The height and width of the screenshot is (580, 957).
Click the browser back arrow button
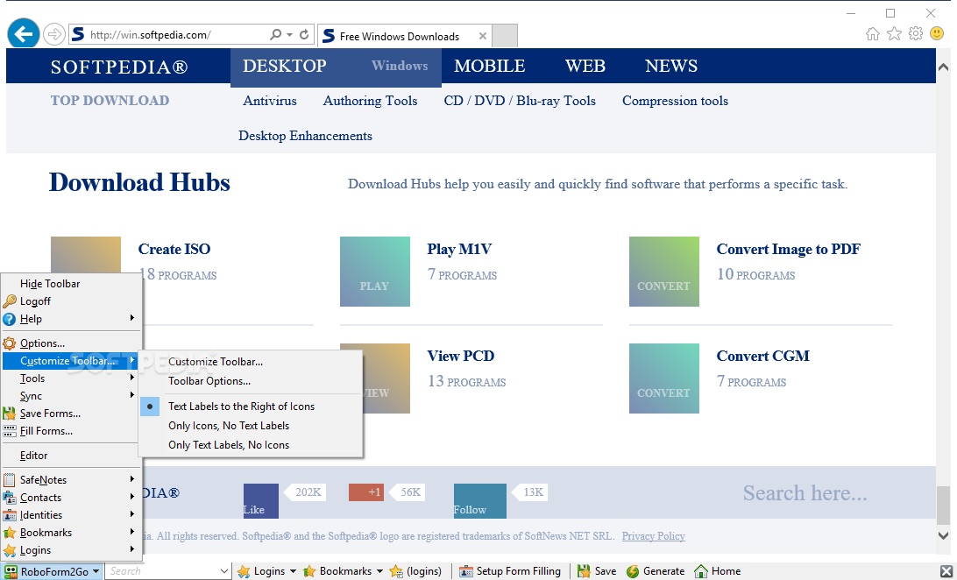[x=23, y=34]
